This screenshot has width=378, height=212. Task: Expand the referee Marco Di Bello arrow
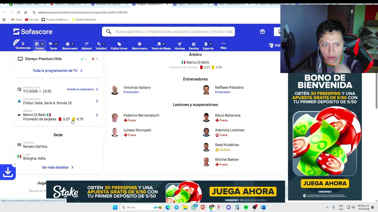tap(97, 115)
